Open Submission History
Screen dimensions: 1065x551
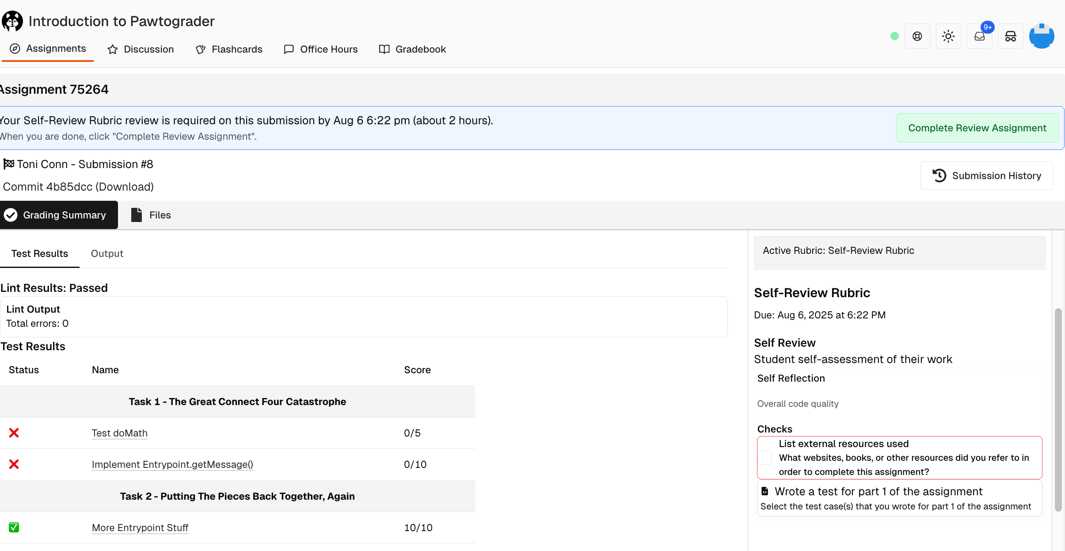pyautogui.click(x=986, y=176)
